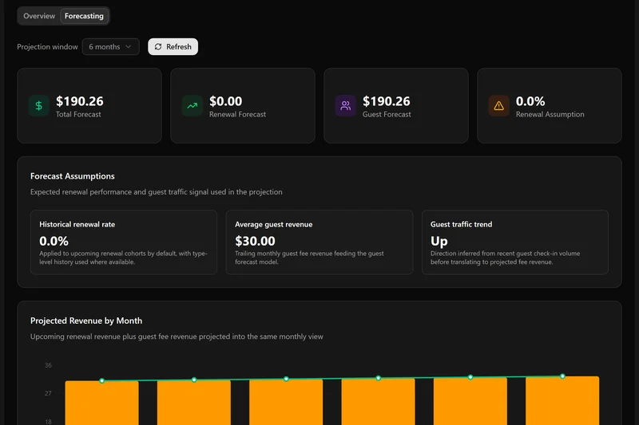Image resolution: width=639 pixels, height=425 pixels.
Task: Click the warning triangle icon on Renewal Assumption
Action: coord(498,106)
